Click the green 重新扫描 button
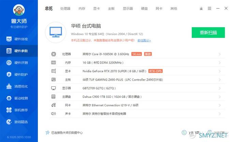The width and height of the screenshot is (232, 142). pyautogui.click(x=208, y=32)
